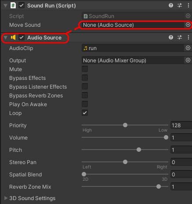
Task: Open presets icon on Audio Source header
Action: [x=180, y=37]
